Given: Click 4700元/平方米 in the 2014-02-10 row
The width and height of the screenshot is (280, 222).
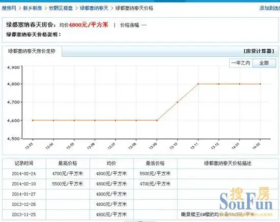Looking at the screenshot, I should [155, 184].
